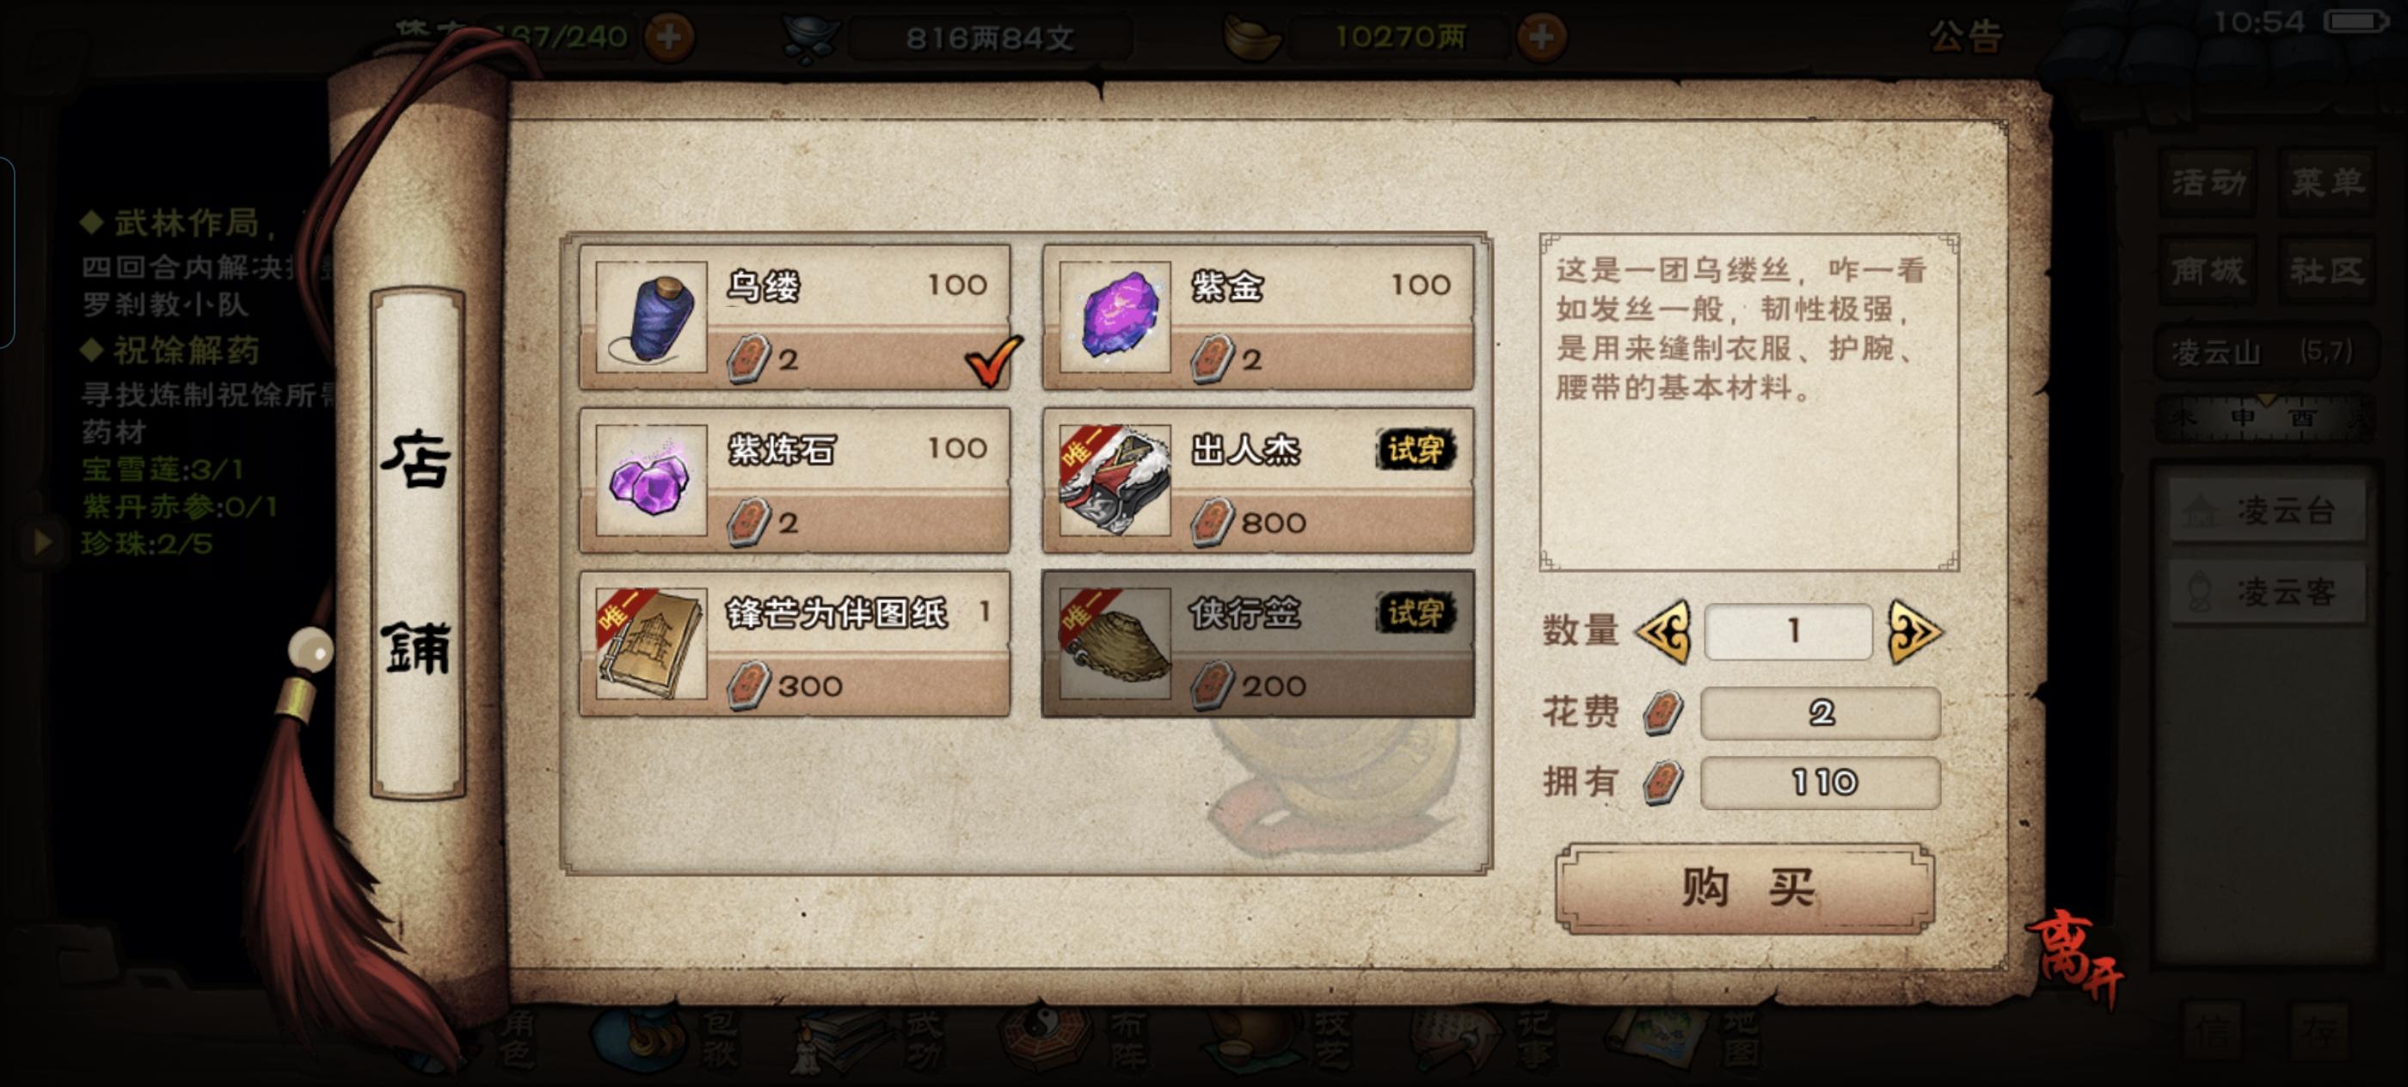
Task: Increase quantity with right arrow
Action: point(1914,632)
